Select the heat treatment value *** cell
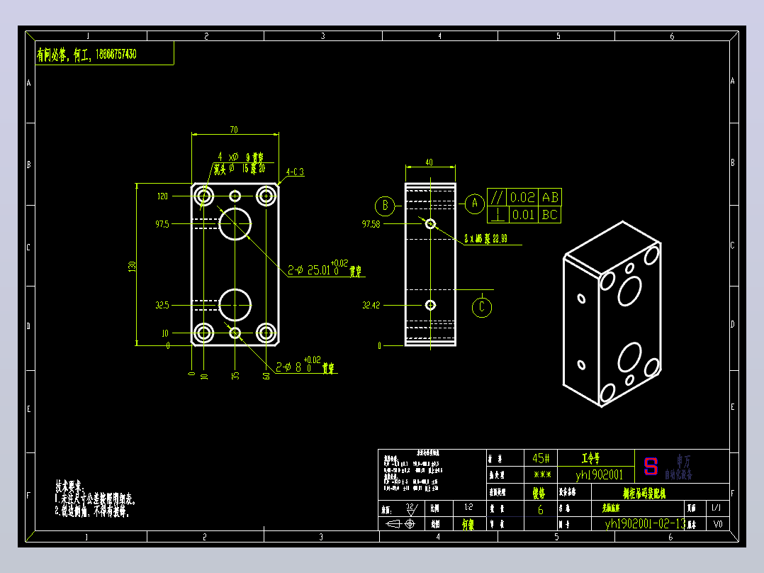Screen dimensions: 764x573 [541, 474]
